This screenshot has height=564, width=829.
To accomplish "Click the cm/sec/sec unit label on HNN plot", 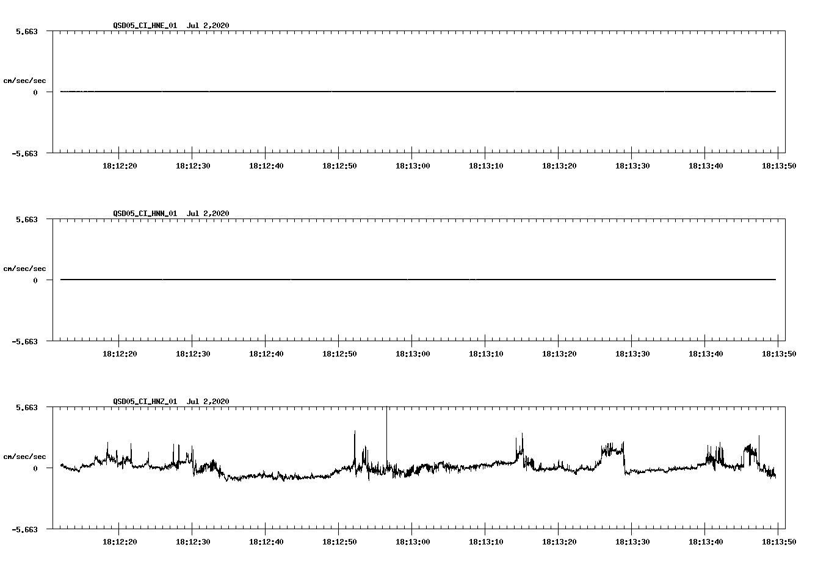I will [24, 269].
